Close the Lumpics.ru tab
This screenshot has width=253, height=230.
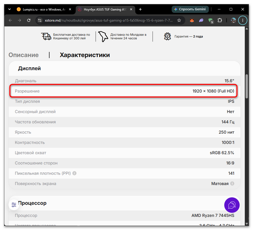(70, 9)
